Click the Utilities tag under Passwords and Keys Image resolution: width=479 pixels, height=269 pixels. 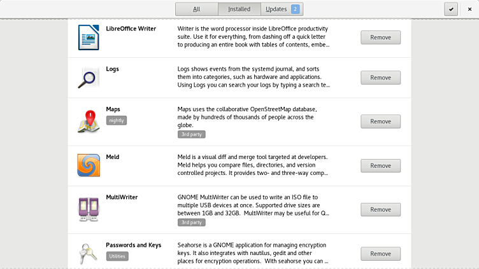tap(117, 256)
